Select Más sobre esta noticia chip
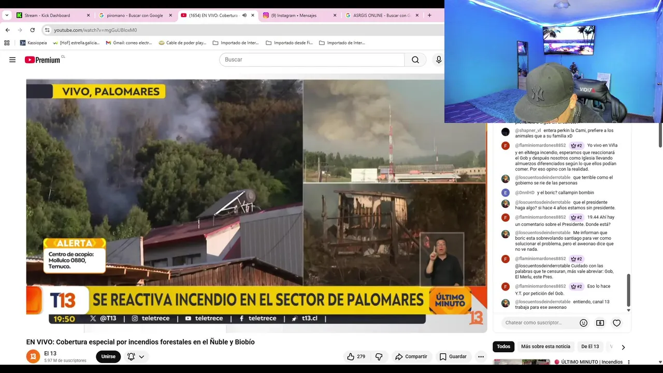Image resolution: width=663 pixels, height=373 pixels. pos(545,347)
